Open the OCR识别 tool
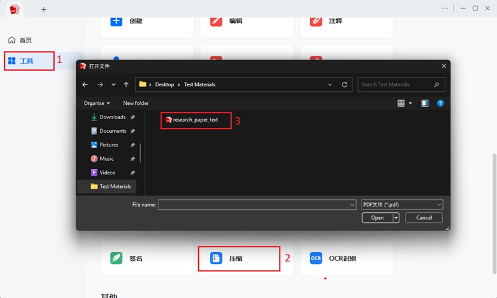Image resolution: width=497 pixels, height=298 pixels. click(x=347, y=258)
